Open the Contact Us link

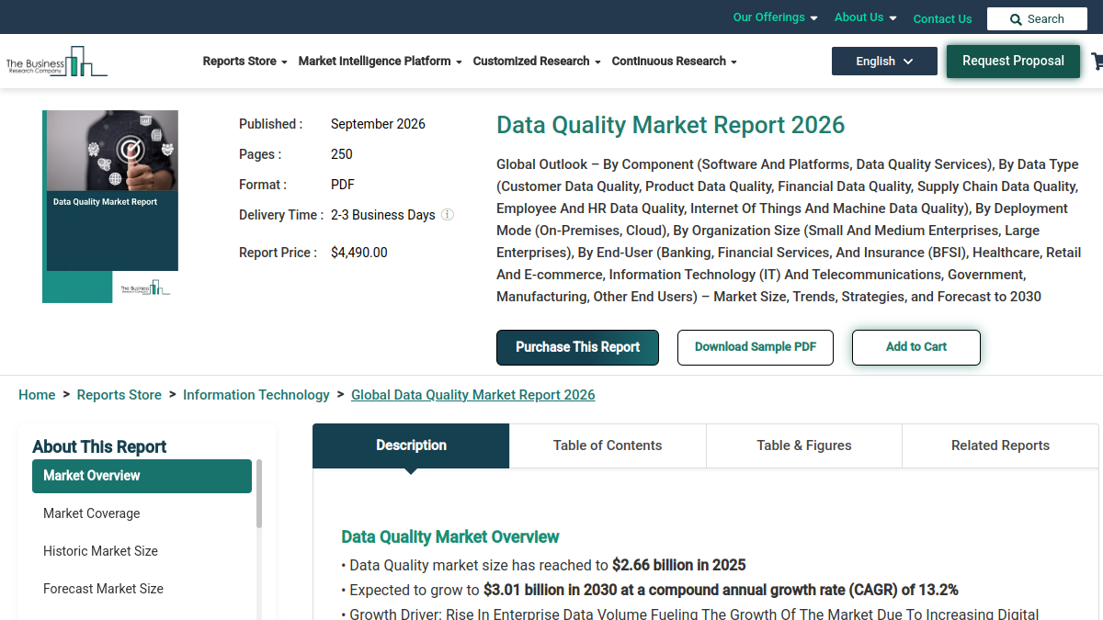(x=942, y=18)
